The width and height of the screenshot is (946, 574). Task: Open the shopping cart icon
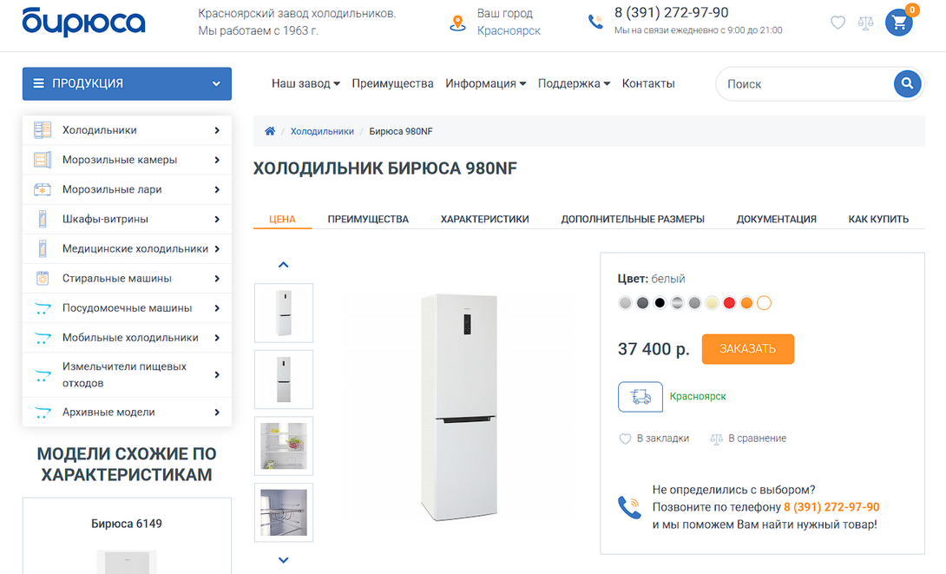pyautogui.click(x=898, y=23)
